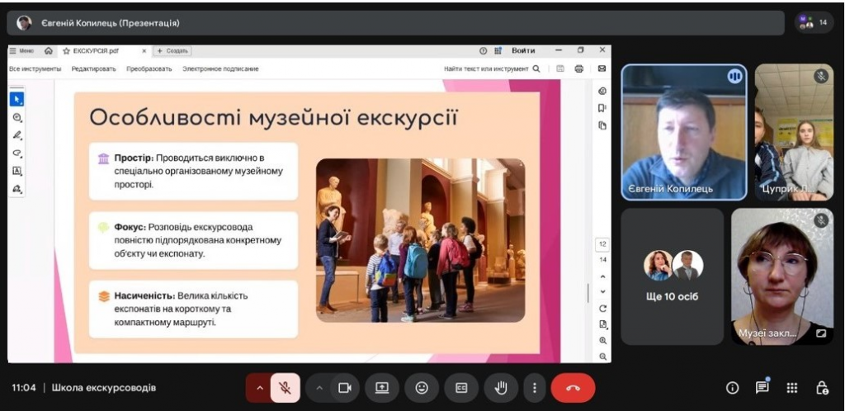Open the Меню dropdown in PDF viewer
The width and height of the screenshot is (845, 411).
pos(22,50)
